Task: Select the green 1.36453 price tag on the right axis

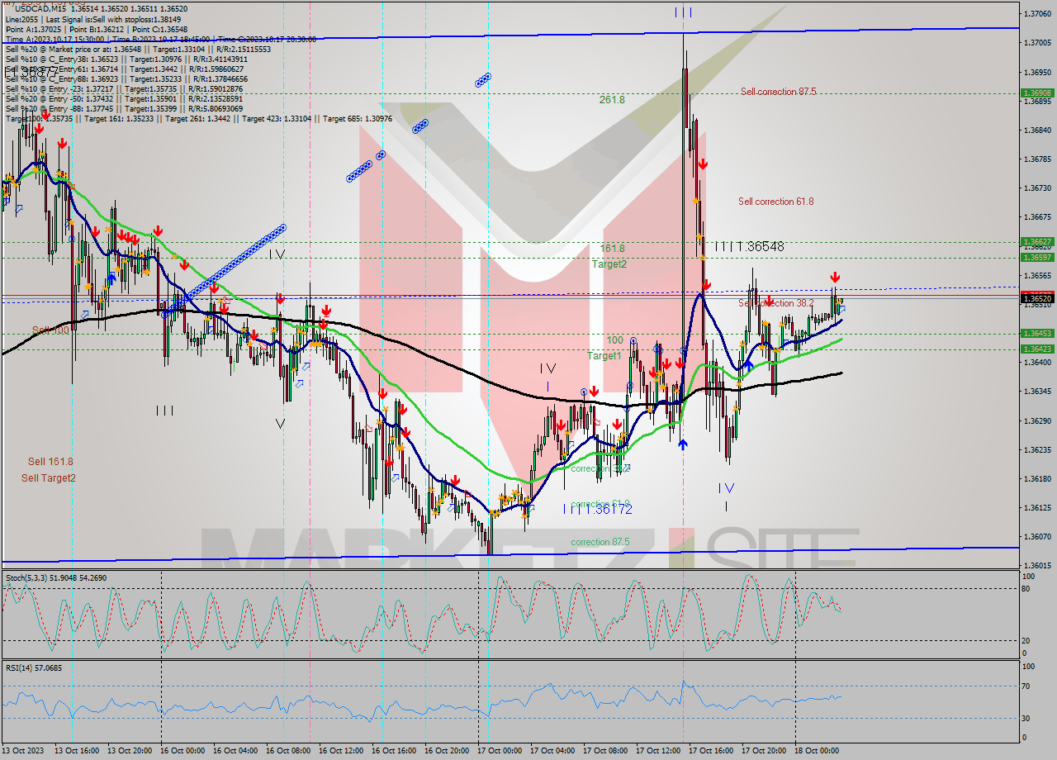Action: [1038, 335]
